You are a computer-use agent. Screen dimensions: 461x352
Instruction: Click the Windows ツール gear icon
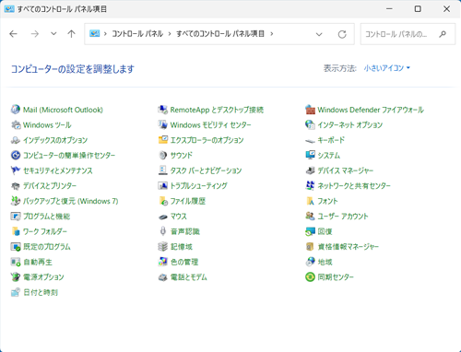16,124
